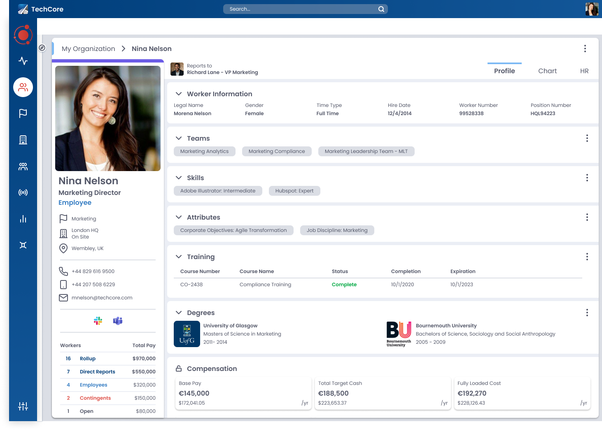Select the people icon in sidebar
Image resolution: width=602 pixels, height=431 pixels.
(23, 87)
